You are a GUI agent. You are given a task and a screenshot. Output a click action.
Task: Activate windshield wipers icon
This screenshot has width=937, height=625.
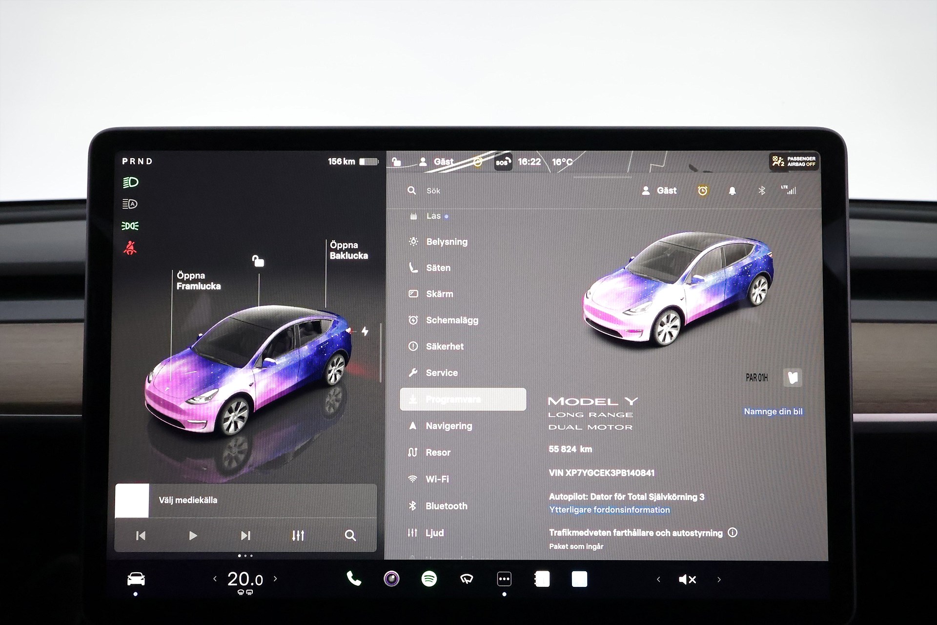click(467, 580)
